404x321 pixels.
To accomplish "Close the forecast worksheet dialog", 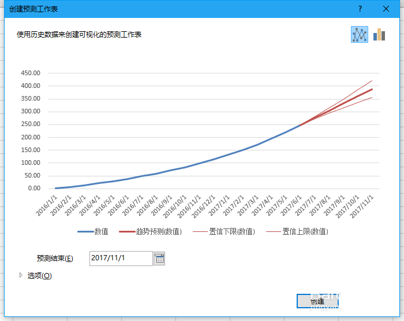I will pyautogui.click(x=386, y=9).
